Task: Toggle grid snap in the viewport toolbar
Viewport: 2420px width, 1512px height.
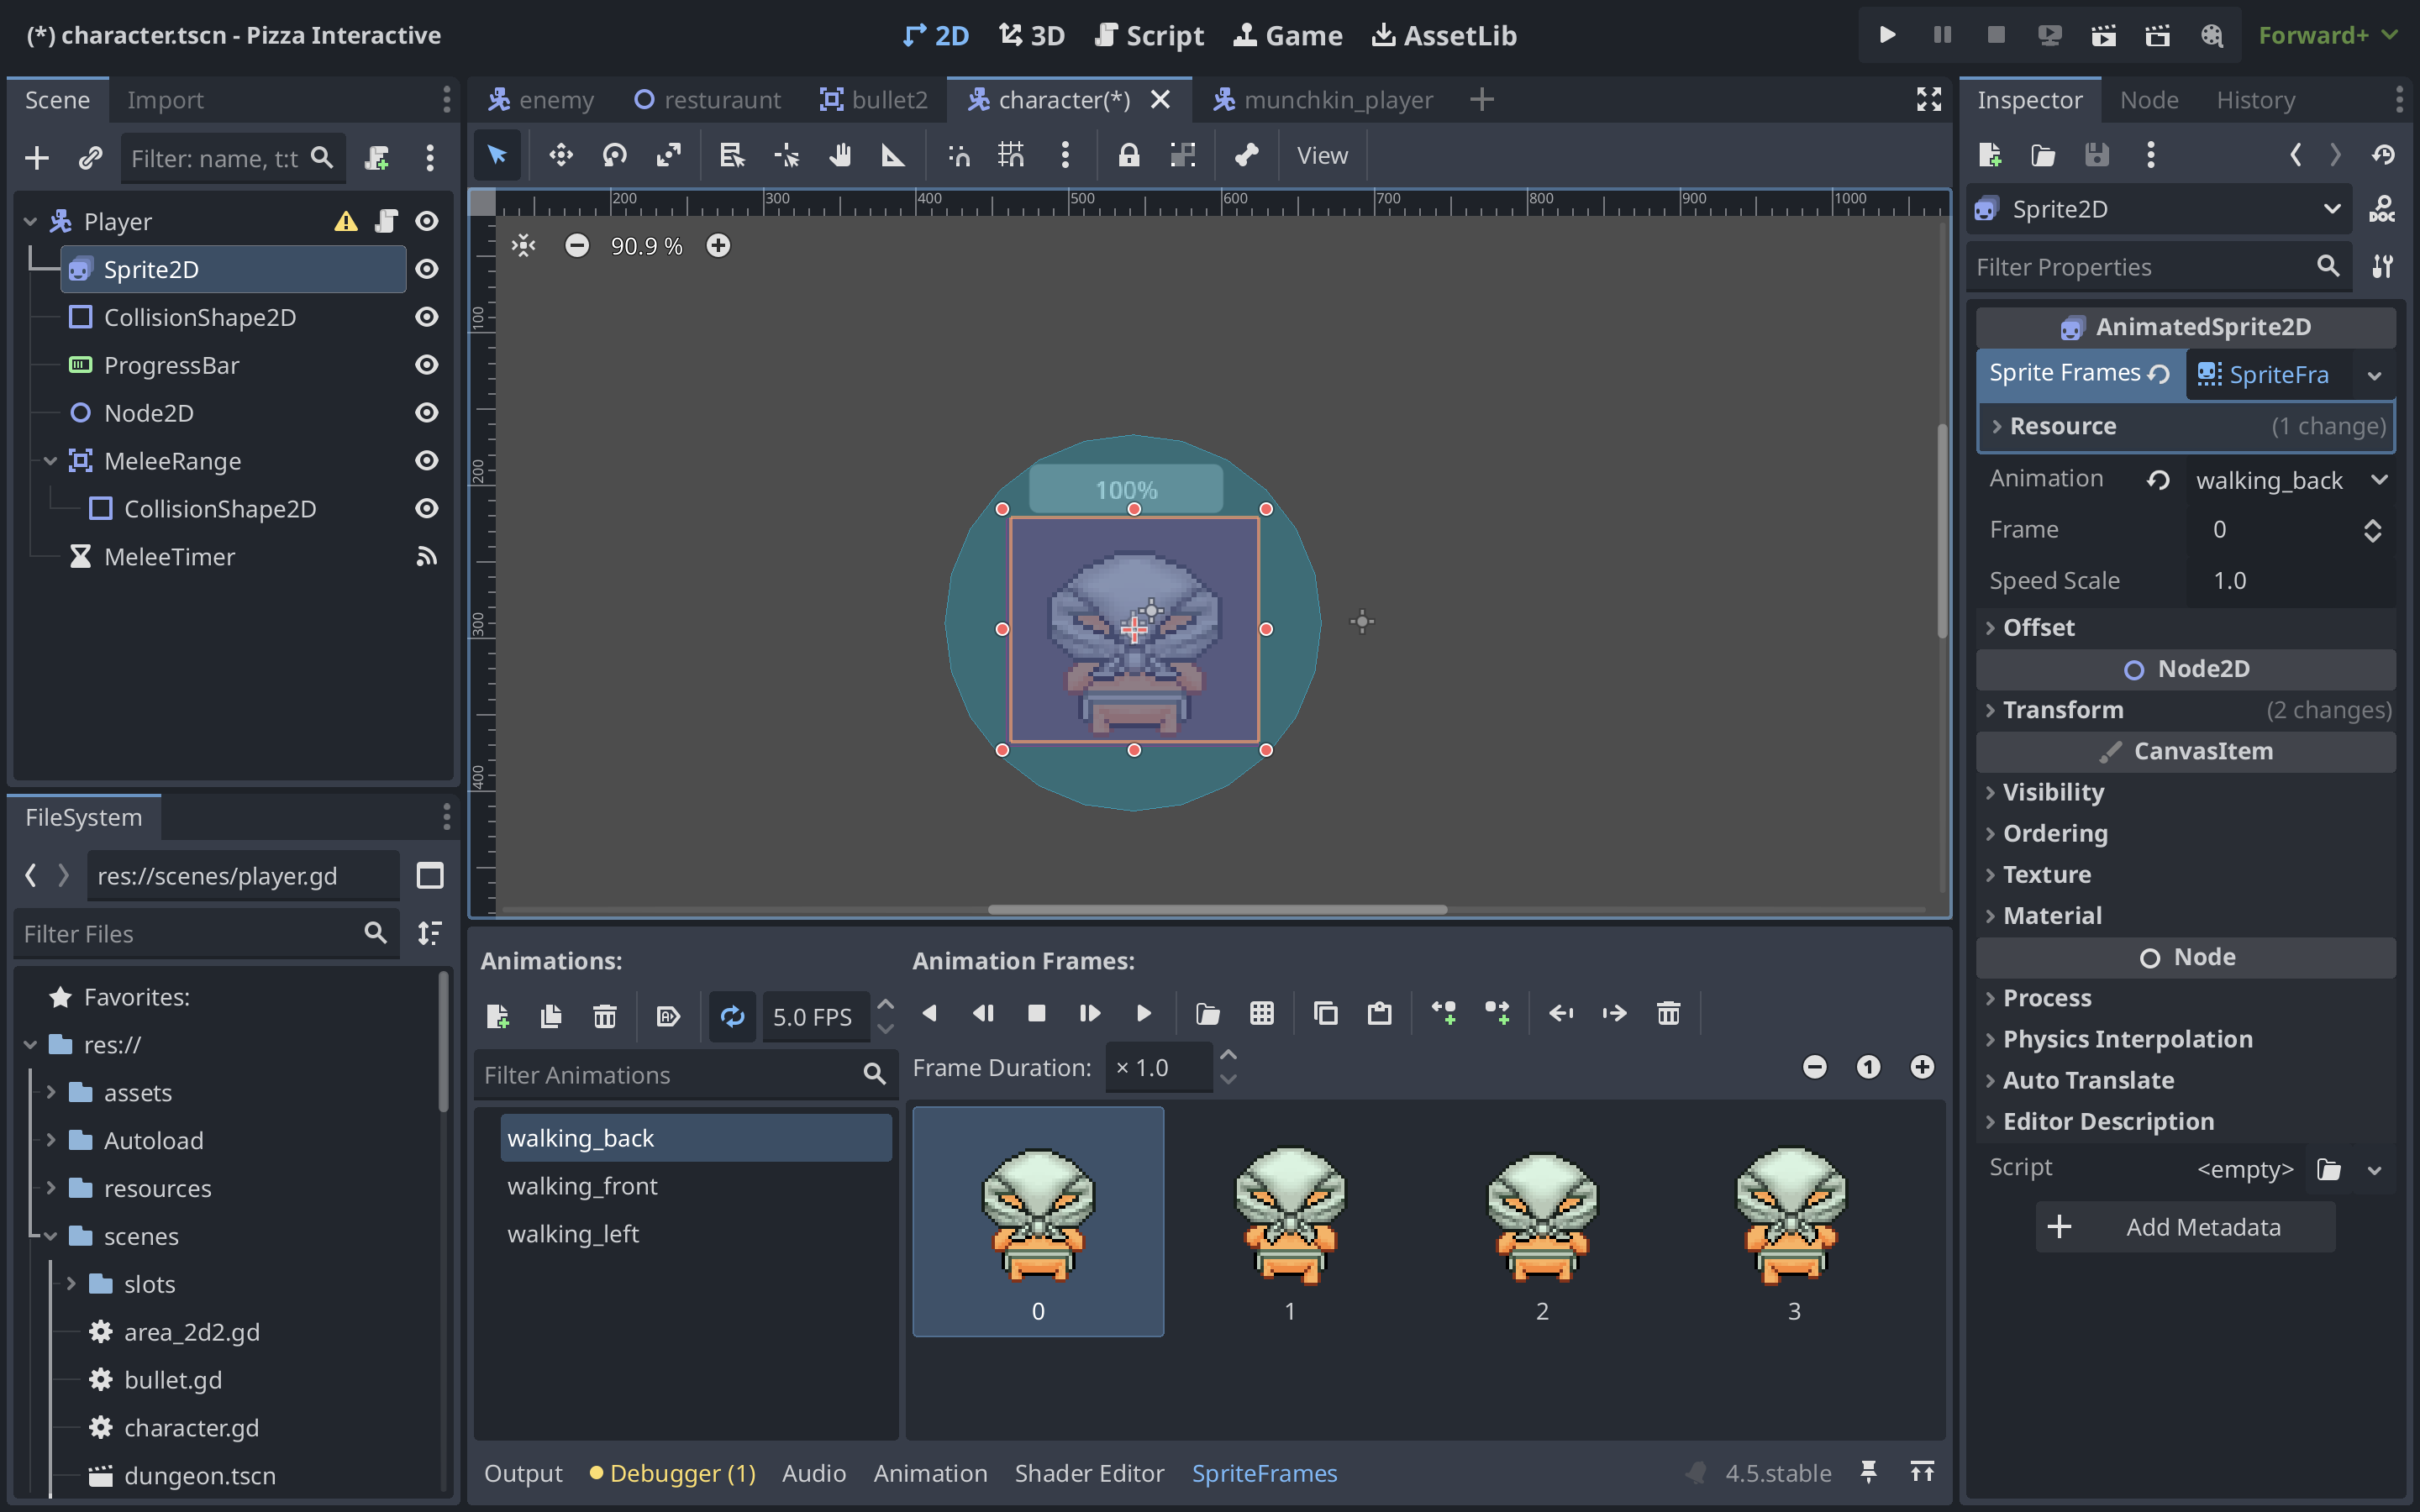Action: (x=1011, y=155)
